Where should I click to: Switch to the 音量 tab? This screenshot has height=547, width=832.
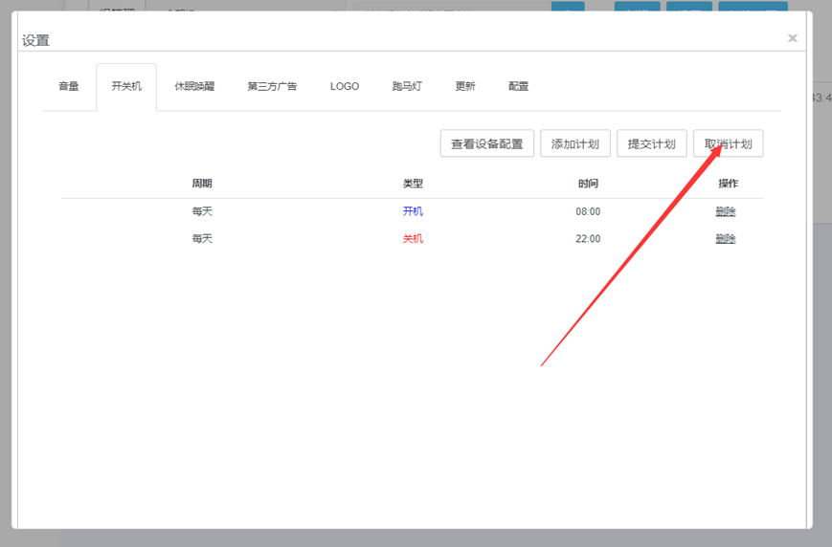[69, 86]
